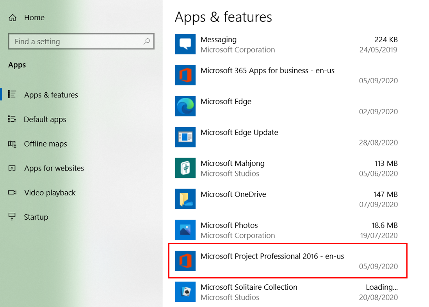The height and width of the screenshot is (307, 429).
Task: Click the 28/08/2020 date for Edge Update
Action: pyautogui.click(x=378, y=143)
